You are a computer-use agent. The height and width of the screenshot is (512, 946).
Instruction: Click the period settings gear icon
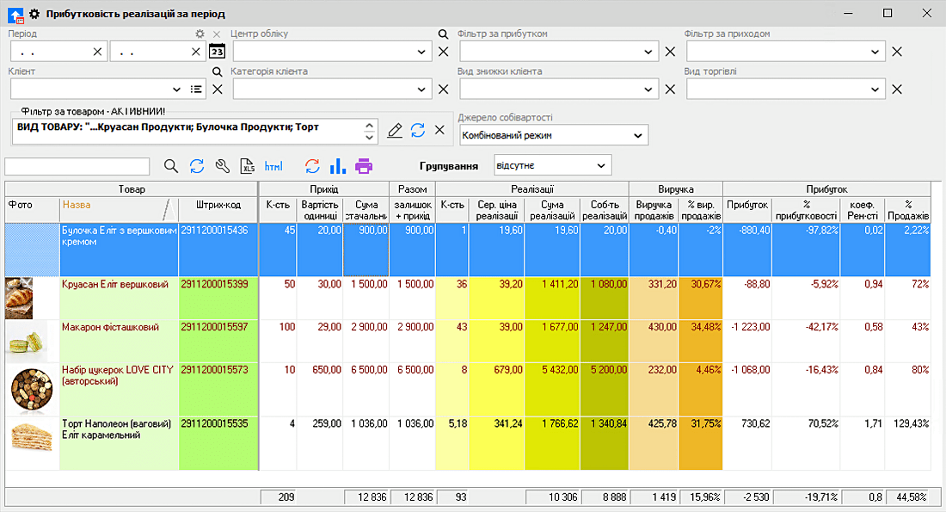pyautogui.click(x=200, y=34)
